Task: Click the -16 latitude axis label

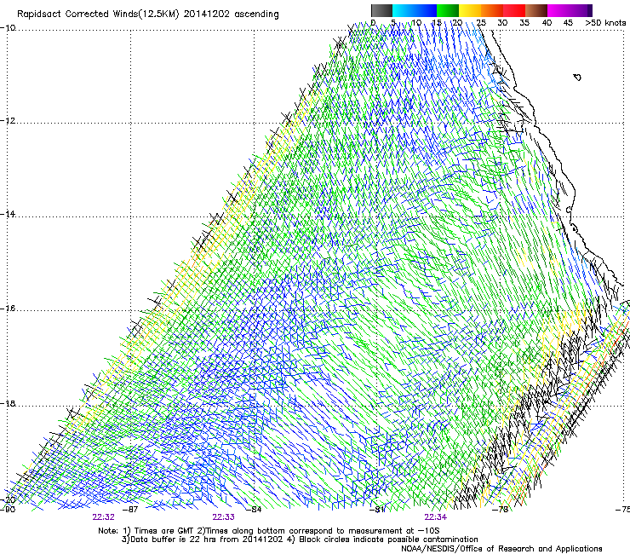Action: pyautogui.click(x=8, y=309)
